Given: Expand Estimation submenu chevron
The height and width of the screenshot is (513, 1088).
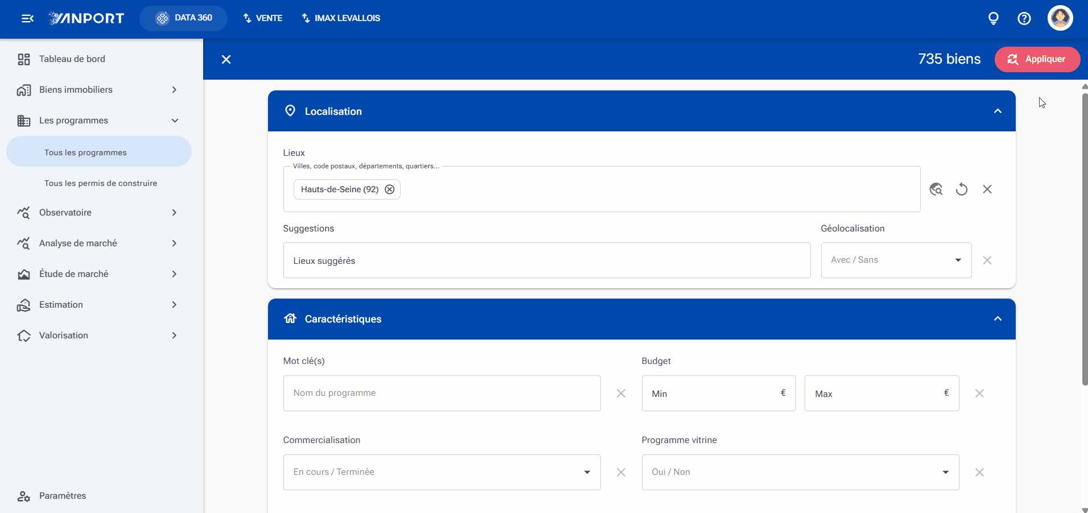Looking at the screenshot, I should 175,305.
